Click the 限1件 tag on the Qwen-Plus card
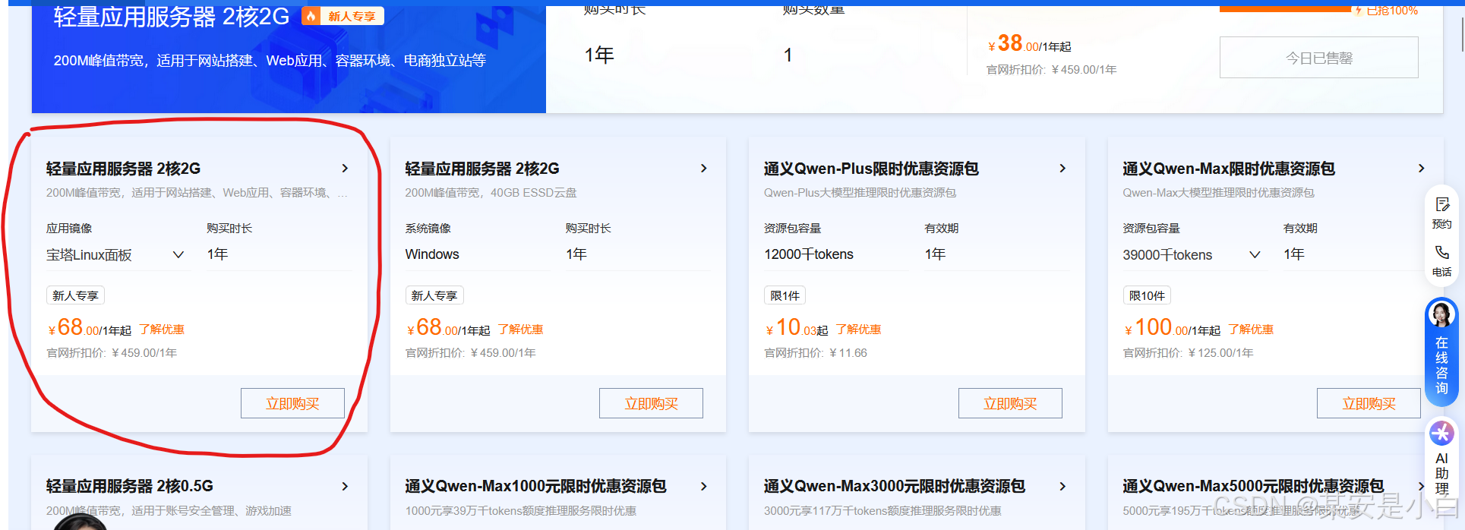The image size is (1465, 530). pyautogui.click(x=785, y=295)
